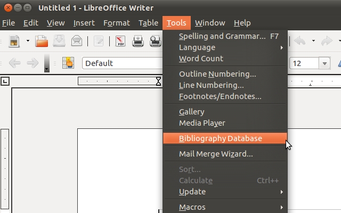Open the File menu
The image size is (341, 213).
pyautogui.click(x=9, y=23)
